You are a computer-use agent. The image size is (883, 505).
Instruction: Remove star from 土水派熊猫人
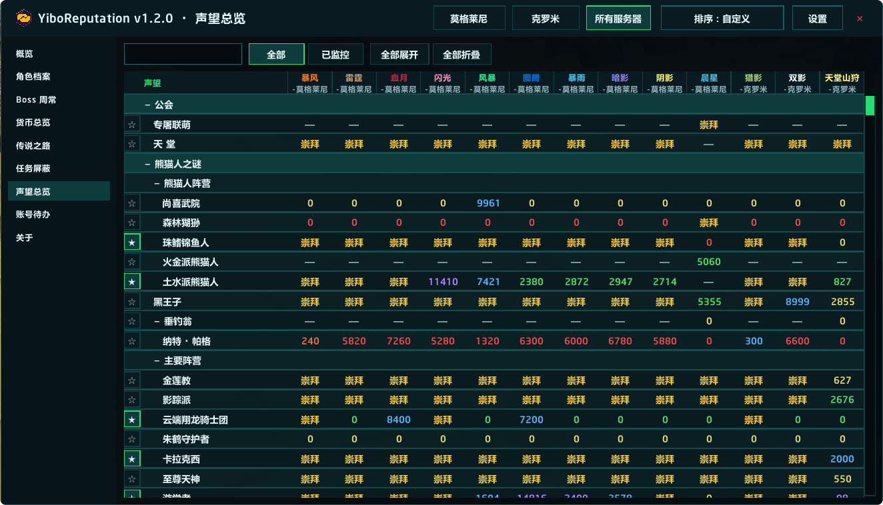(x=132, y=282)
